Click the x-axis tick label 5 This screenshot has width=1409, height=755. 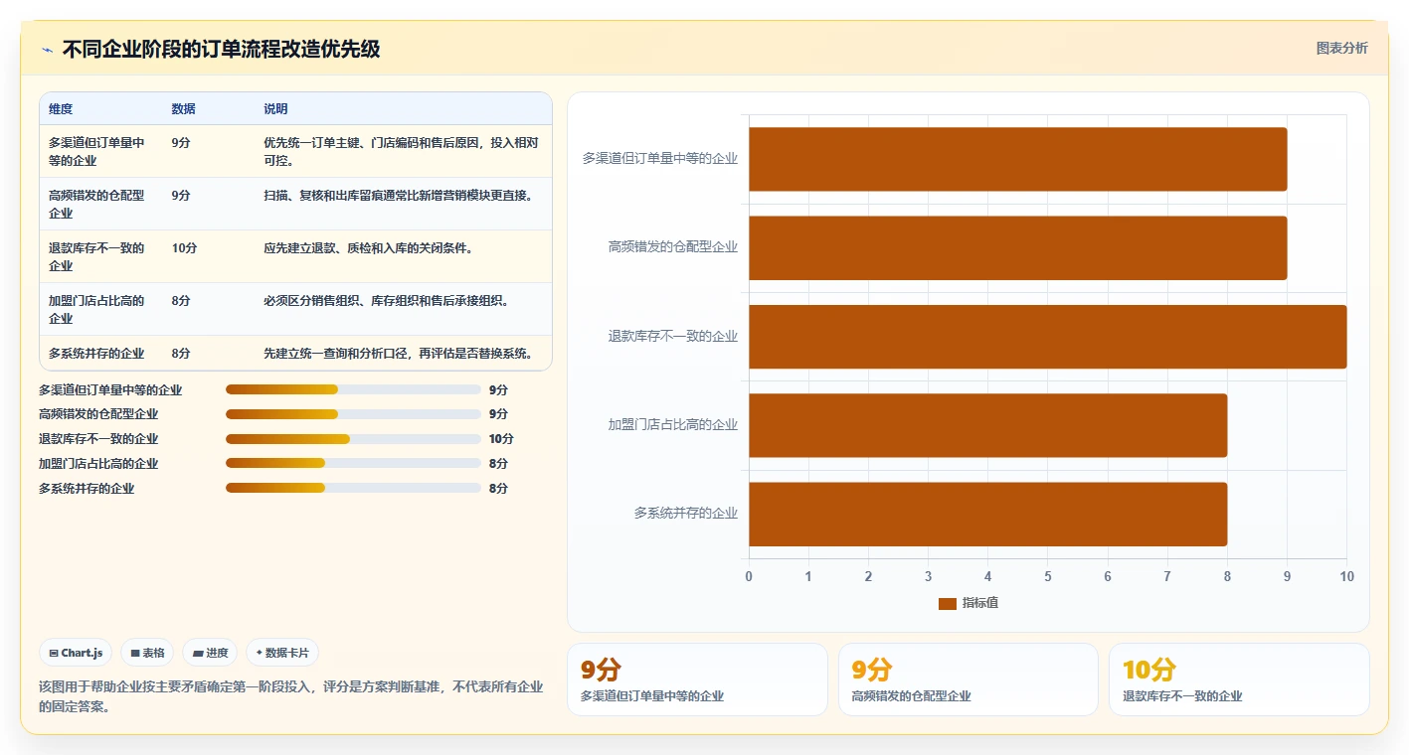coord(1047,576)
